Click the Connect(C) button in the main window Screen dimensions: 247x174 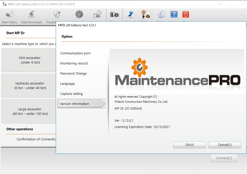pos(224,158)
